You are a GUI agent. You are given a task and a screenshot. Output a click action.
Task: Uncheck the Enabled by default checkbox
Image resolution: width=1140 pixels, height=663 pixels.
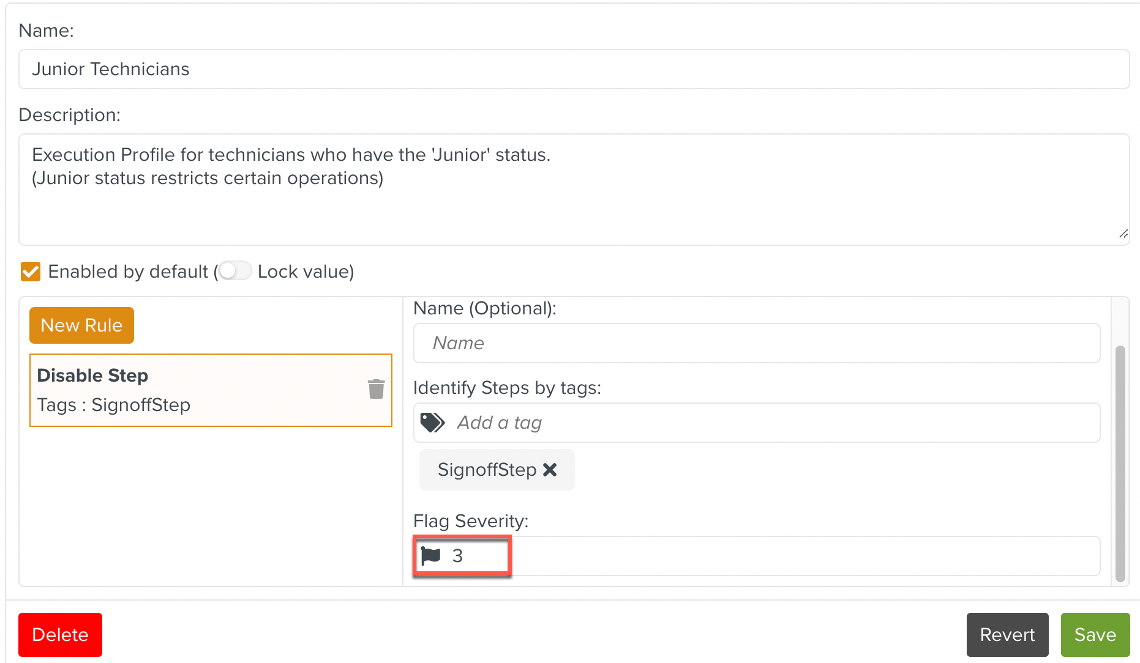(x=31, y=272)
